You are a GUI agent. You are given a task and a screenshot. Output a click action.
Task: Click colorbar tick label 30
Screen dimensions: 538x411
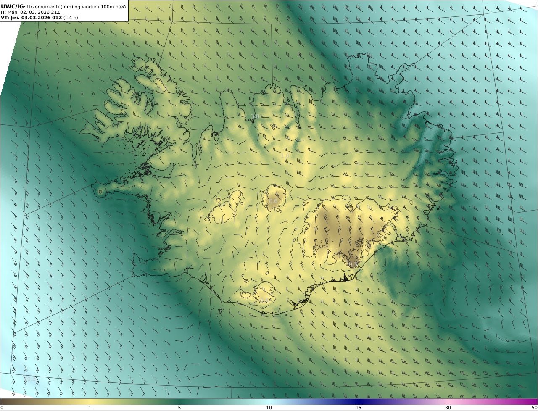pos(448,408)
